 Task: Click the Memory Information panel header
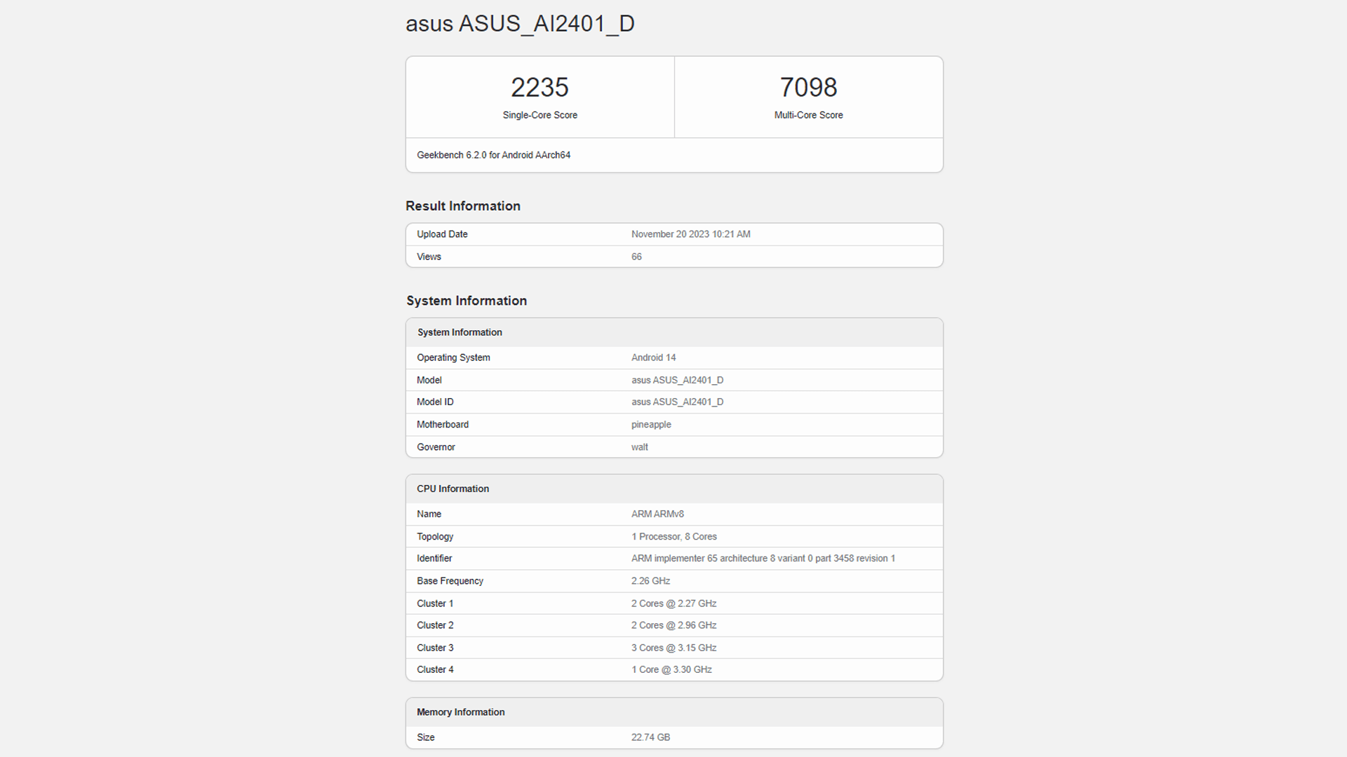[460, 711]
